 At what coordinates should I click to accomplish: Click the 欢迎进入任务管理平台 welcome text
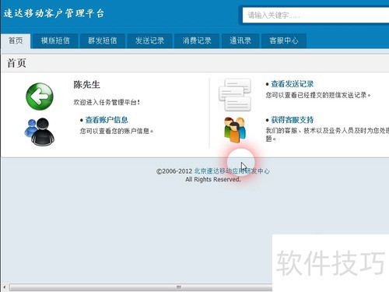click(107, 102)
